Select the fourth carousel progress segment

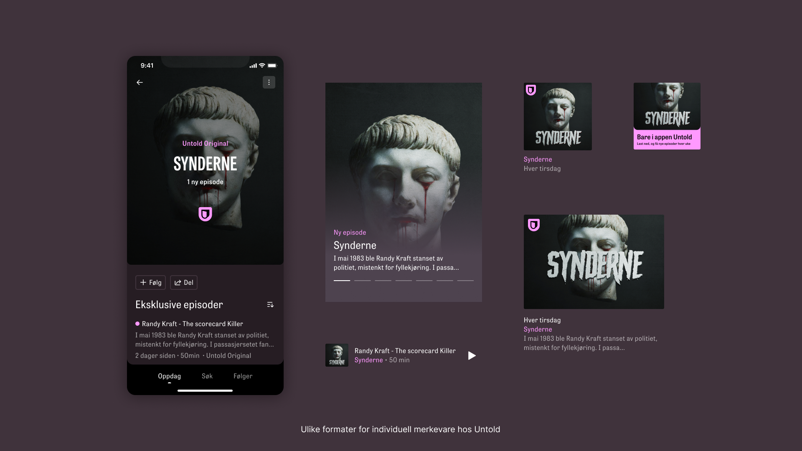tap(404, 281)
